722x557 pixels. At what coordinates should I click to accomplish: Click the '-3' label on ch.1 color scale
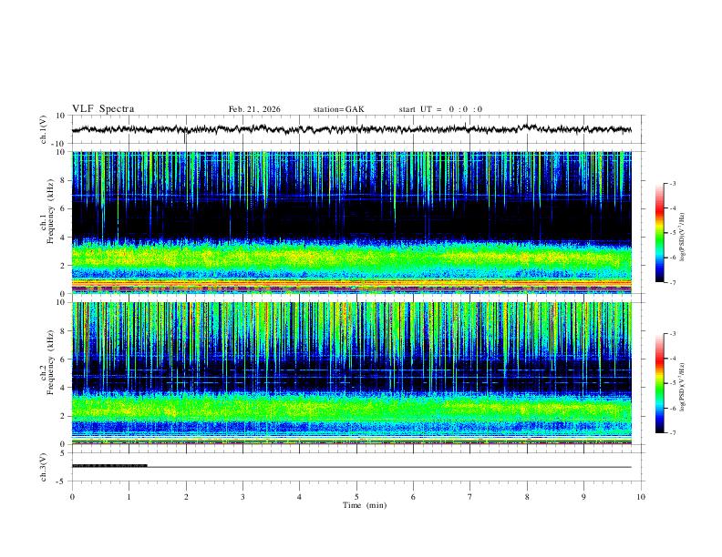coord(672,183)
